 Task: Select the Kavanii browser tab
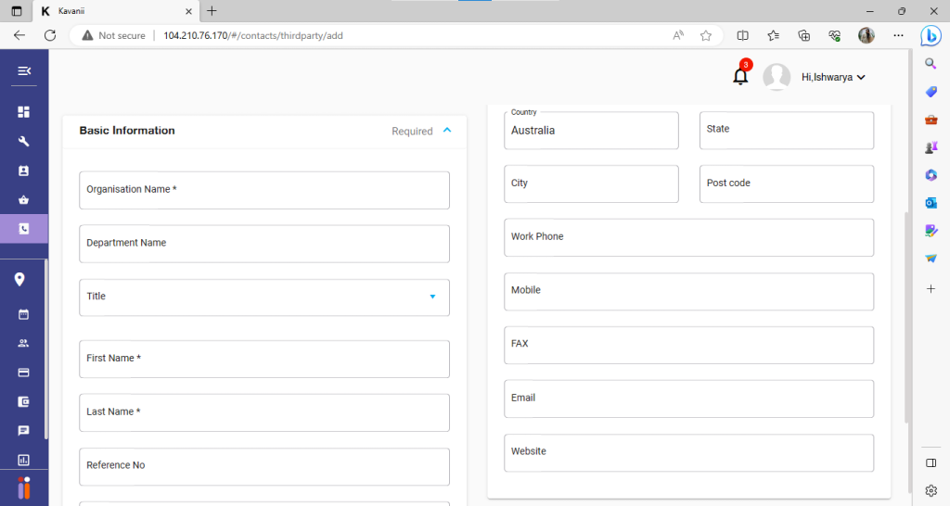pos(113,11)
